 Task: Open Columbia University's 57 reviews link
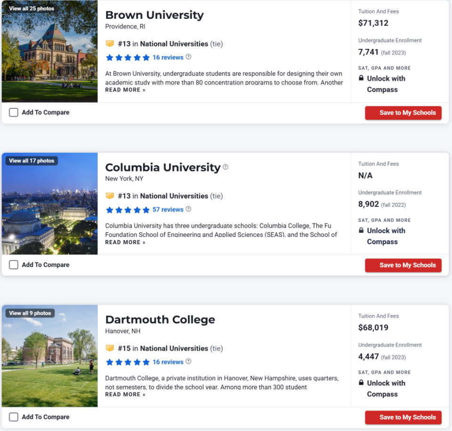pos(168,209)
